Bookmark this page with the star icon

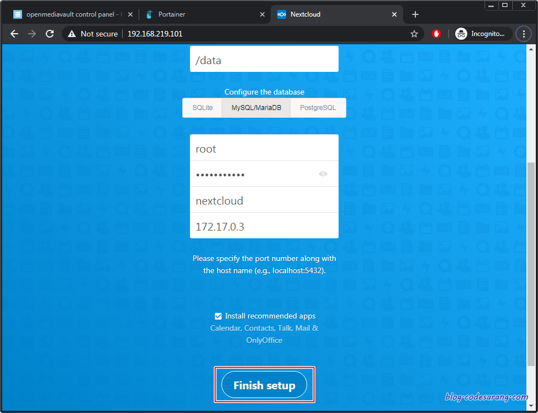click(x=414, y=34)
